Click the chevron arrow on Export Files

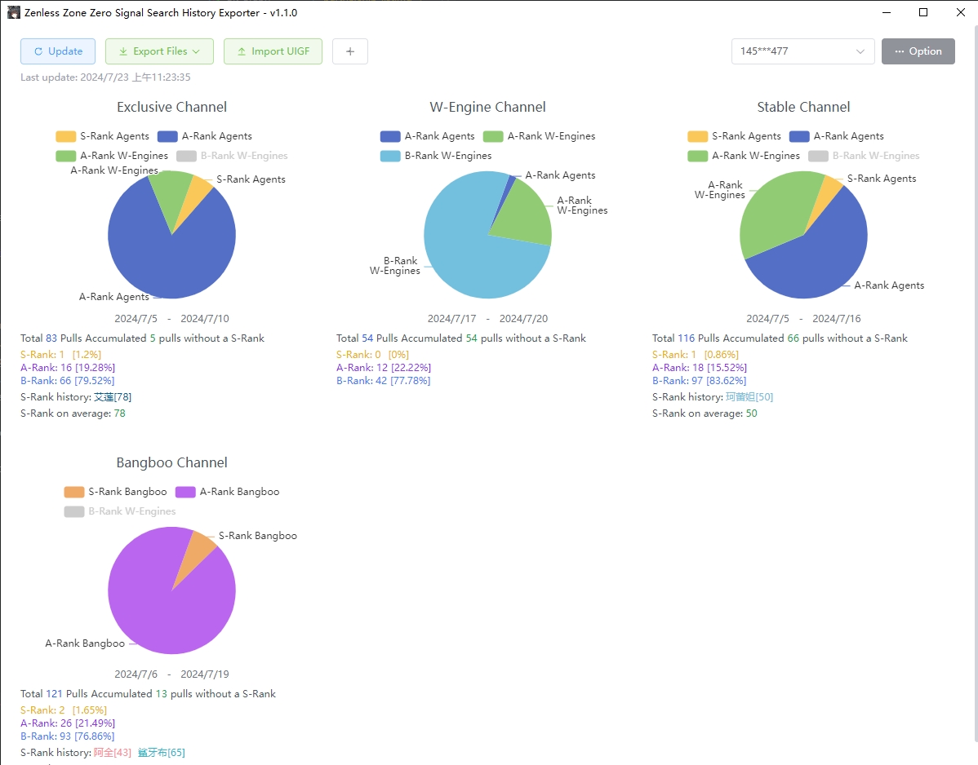point(196,51)
